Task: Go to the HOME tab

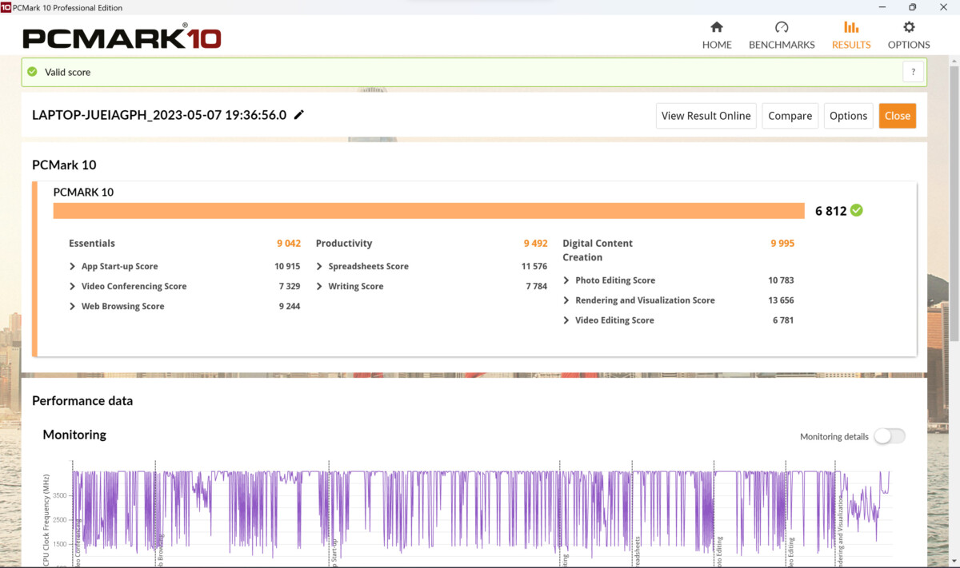Action: click(717, 36)
